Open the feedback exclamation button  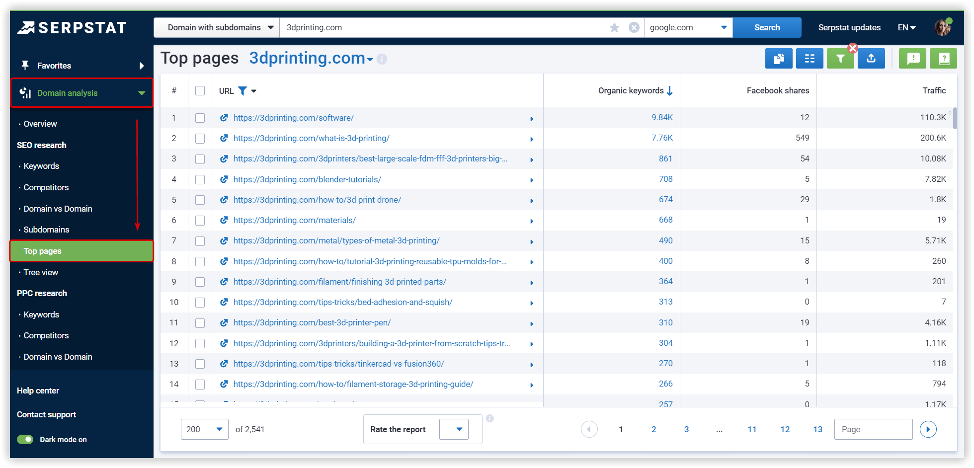913,59
